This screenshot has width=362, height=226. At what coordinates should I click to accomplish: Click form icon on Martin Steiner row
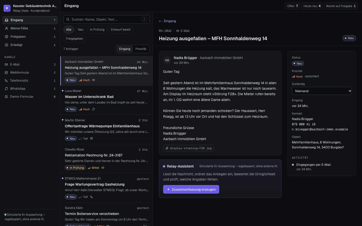[92, 139]
